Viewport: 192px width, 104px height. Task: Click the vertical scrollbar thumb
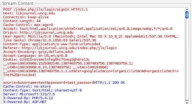[187, 15]
